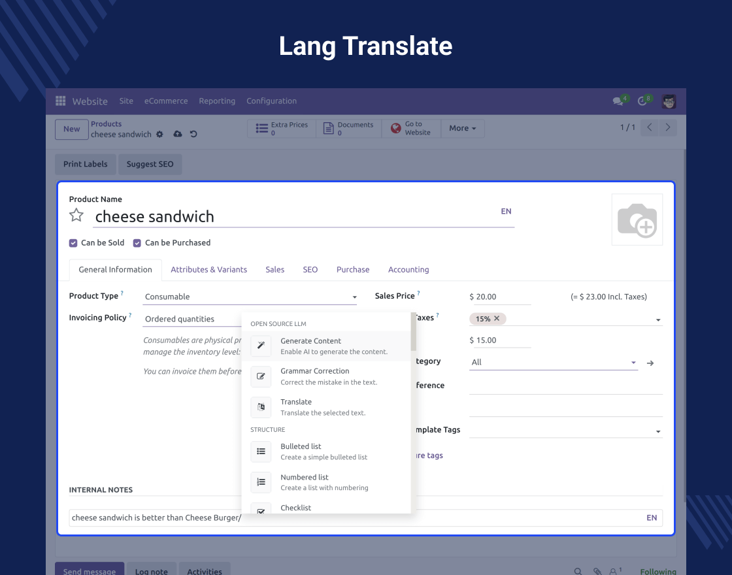Mark product as favorite with star

coord(76,215)
